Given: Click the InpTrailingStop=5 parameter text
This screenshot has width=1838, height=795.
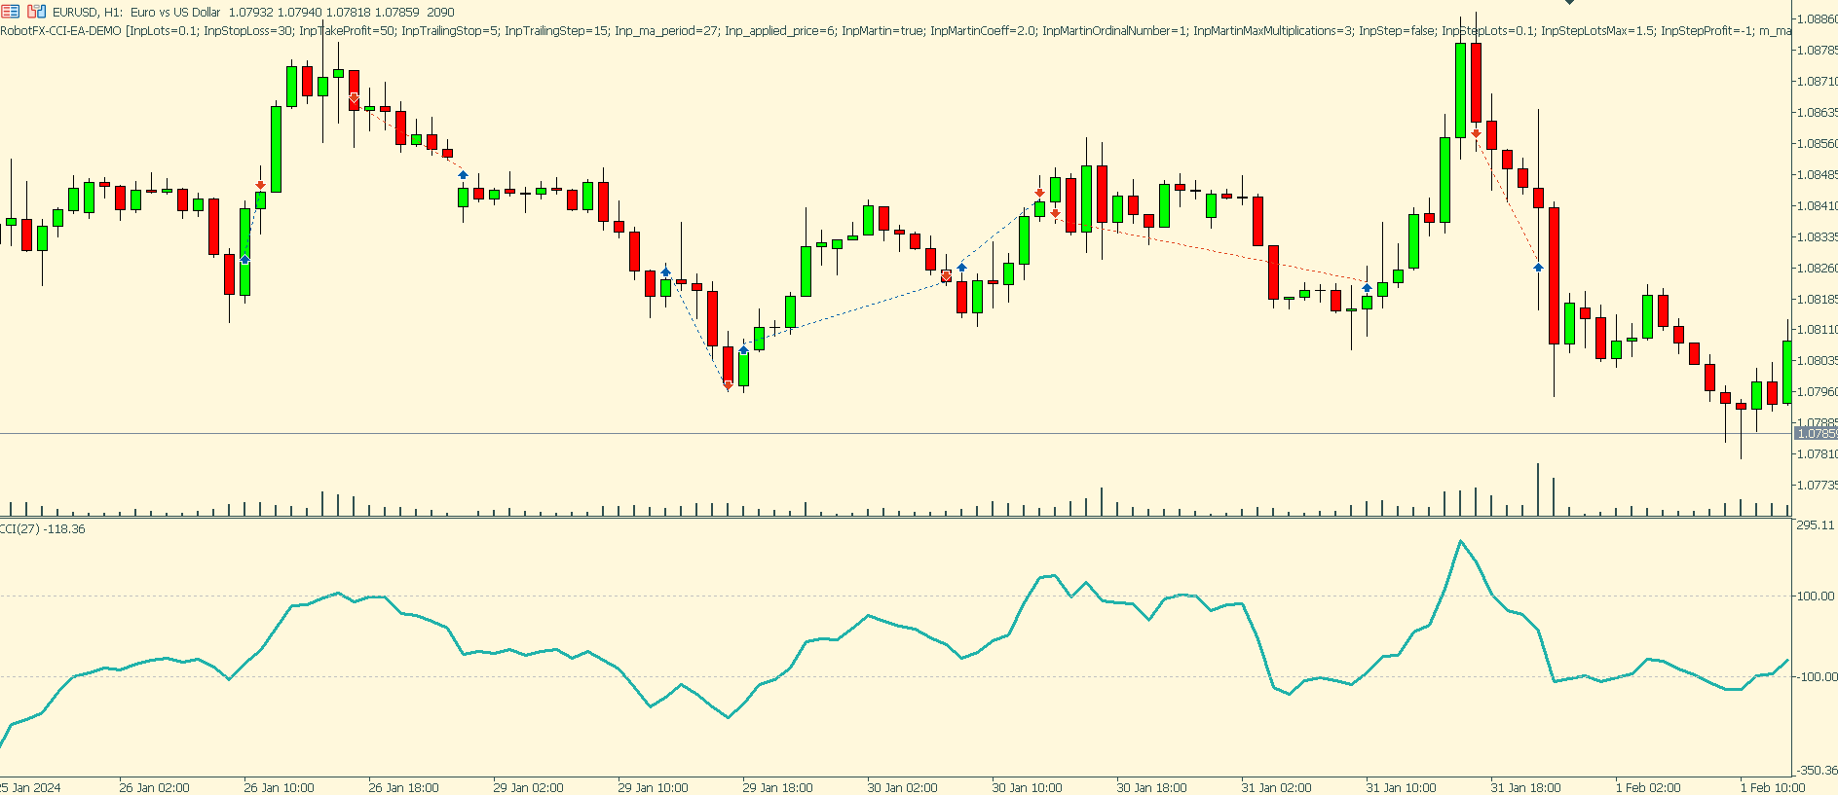Looking at the screenshot, I should (449, 31).
